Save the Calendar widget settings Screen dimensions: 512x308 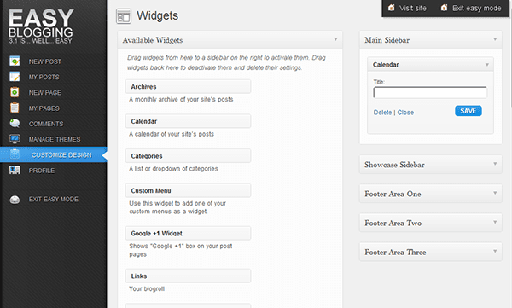(468, 111)
